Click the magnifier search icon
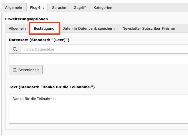This screenshot has height=138, width=188. pyautogui.click(x=15, y=49)
